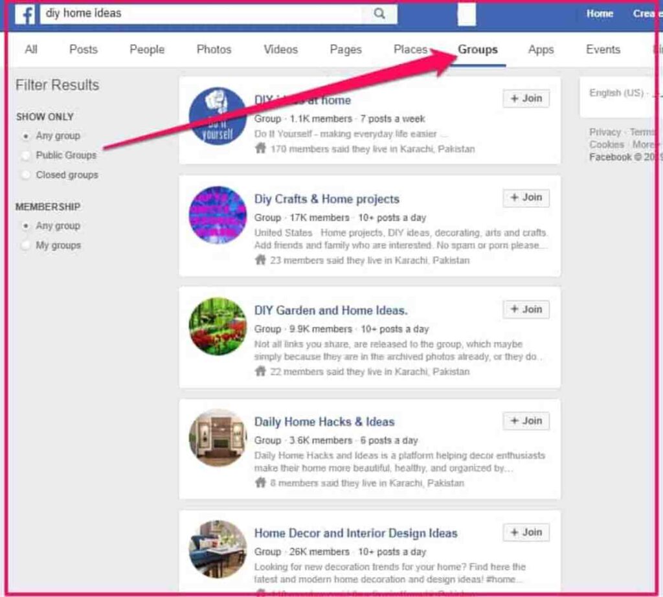Click the Filter Results heading

coord(58,85)
